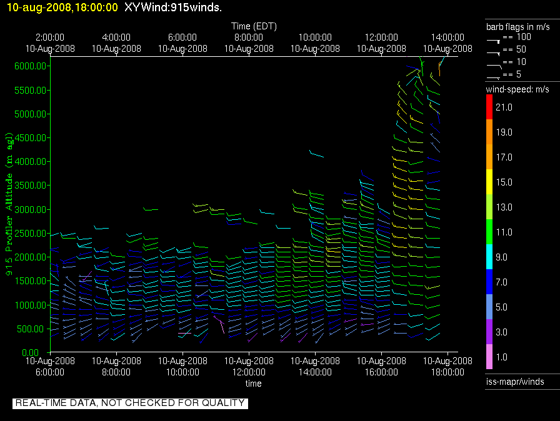Screen dimensions: 560x421
Task: Click the '915 Profiler Altitude (m agl)' axis label
Action: click(x=9, y=204)
